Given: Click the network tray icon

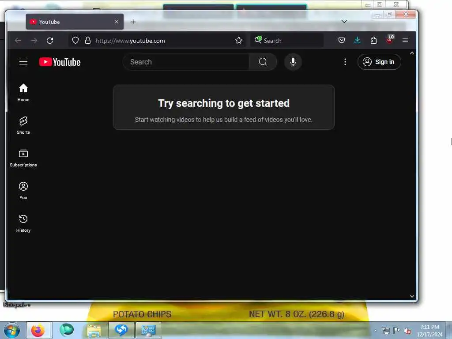Looking at the screenshot, I should [x=386, y=331].
